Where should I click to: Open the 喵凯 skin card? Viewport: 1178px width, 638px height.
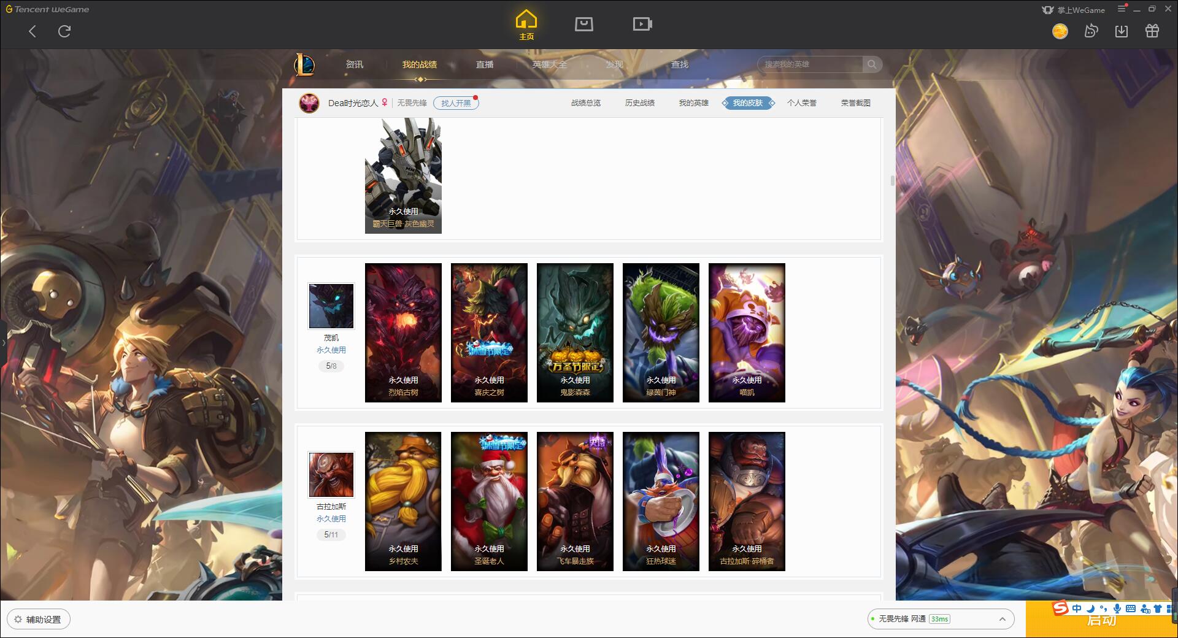(747, 332)
